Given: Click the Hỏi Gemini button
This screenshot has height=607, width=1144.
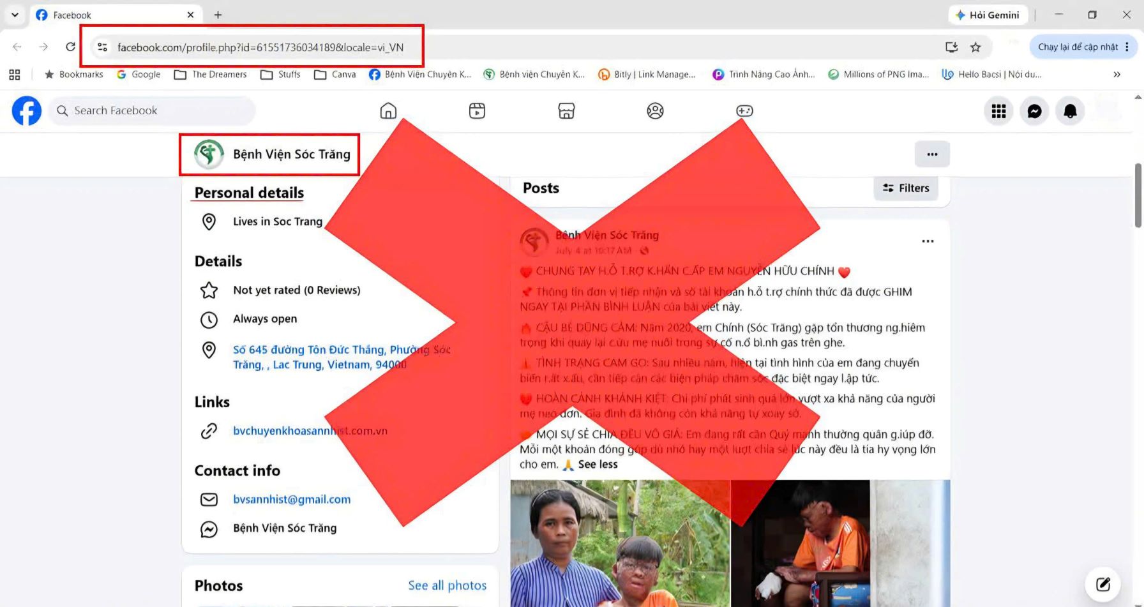Looking at the screenshot, I should [x=988, y=15].
